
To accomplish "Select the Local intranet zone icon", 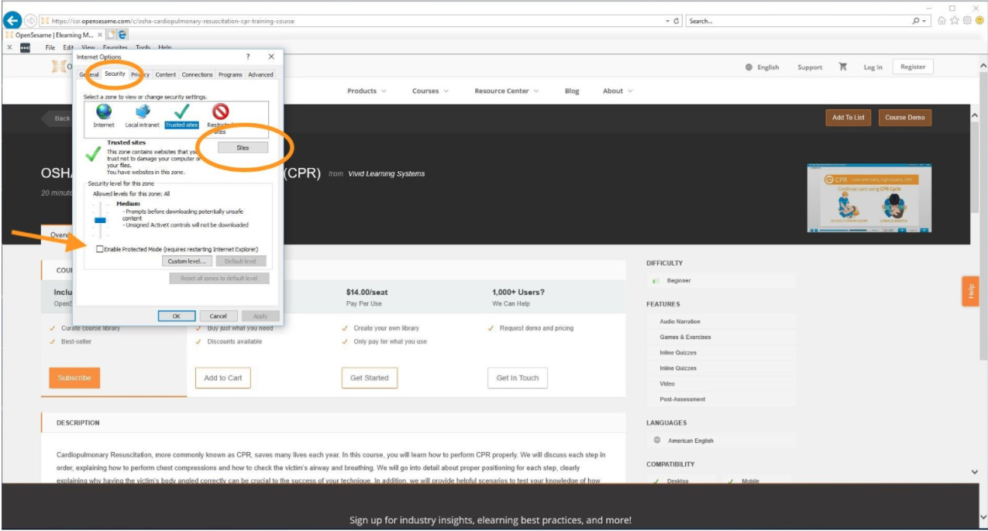I will [143, 113].
